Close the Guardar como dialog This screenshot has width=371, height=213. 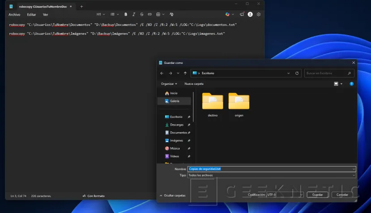coord(354,63)
